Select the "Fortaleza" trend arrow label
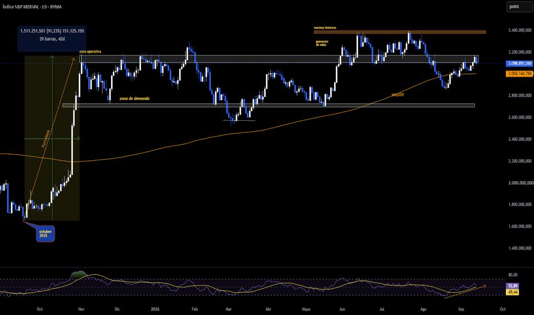Image resolution: width=534 pixels, height=315 pixels. [x=46, y=139]
